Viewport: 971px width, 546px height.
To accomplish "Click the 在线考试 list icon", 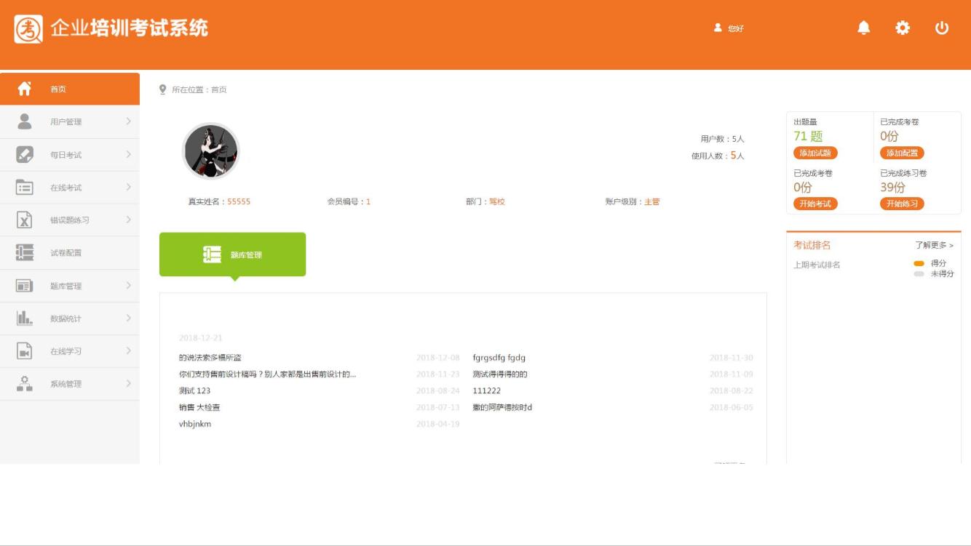I will [25, 187].
